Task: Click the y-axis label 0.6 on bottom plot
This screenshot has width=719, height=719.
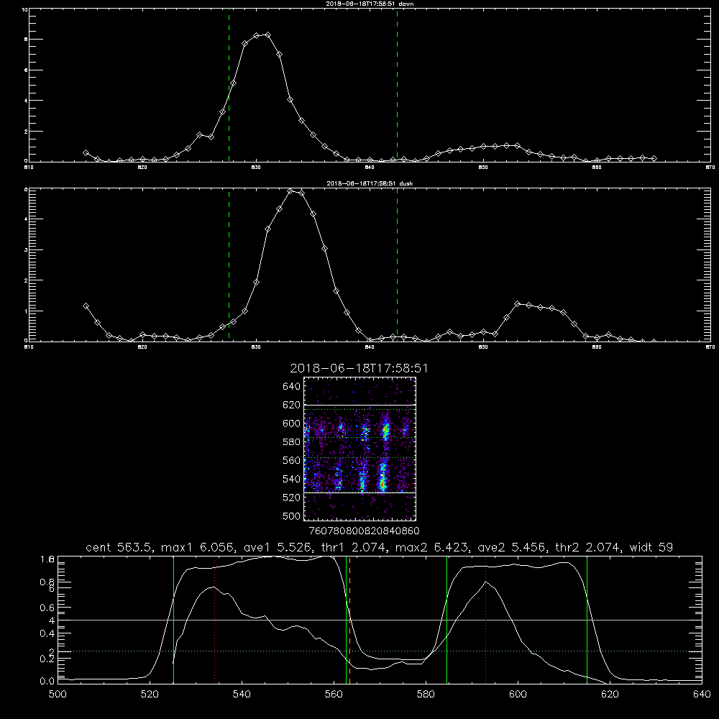Action: pyautogui.click(x=47, y=608)
